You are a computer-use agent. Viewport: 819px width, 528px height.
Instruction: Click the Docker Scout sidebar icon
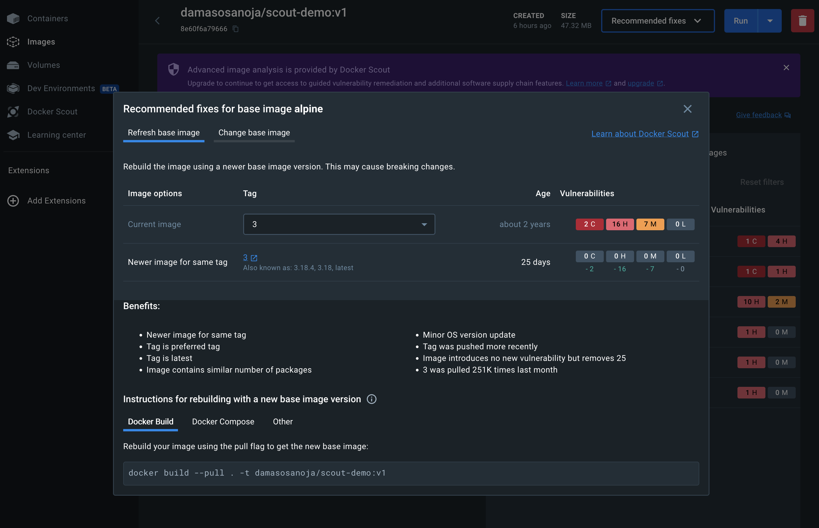pyautogui.click(x=13, y=112)
